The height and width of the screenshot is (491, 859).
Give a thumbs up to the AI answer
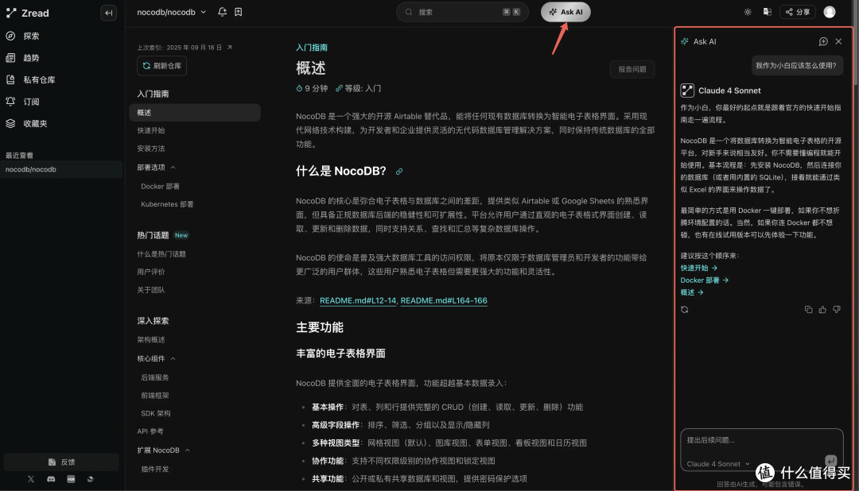click(x=822, y=309)
